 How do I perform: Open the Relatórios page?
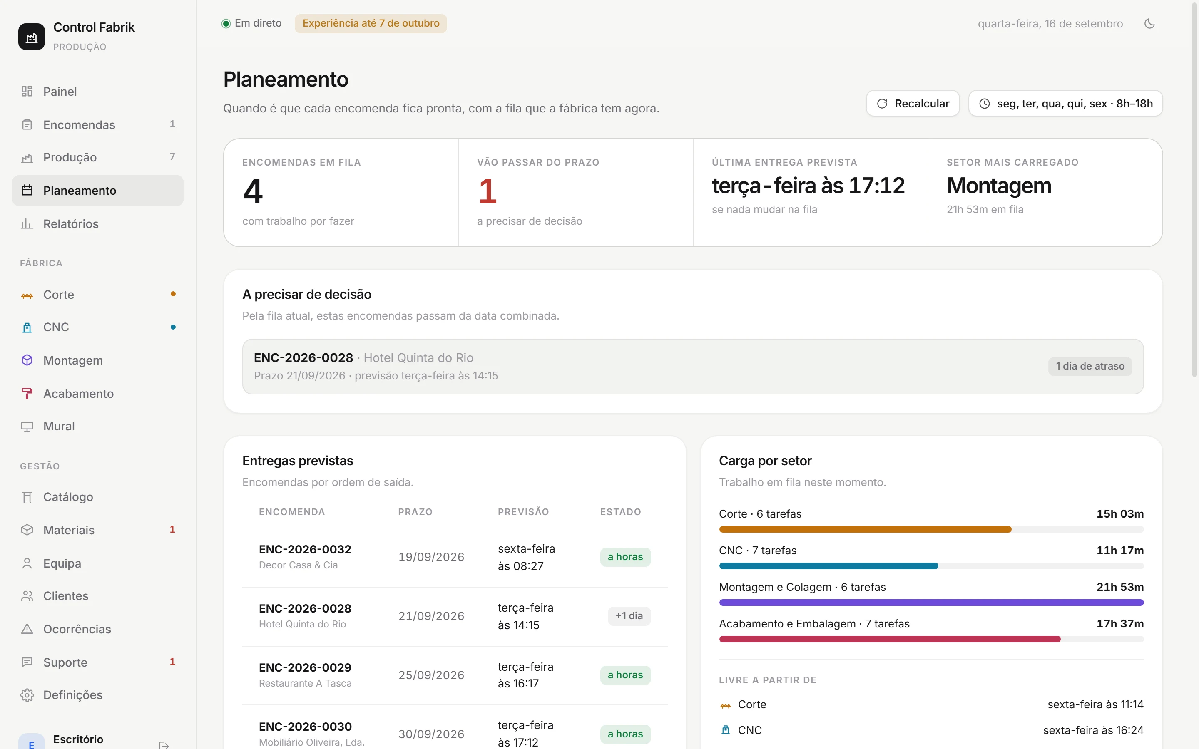click(97, 223)
